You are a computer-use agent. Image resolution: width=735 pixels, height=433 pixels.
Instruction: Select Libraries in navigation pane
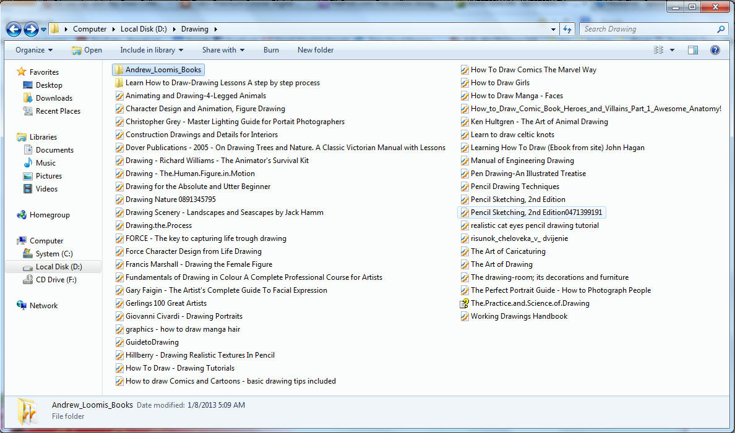pos(37,137)
